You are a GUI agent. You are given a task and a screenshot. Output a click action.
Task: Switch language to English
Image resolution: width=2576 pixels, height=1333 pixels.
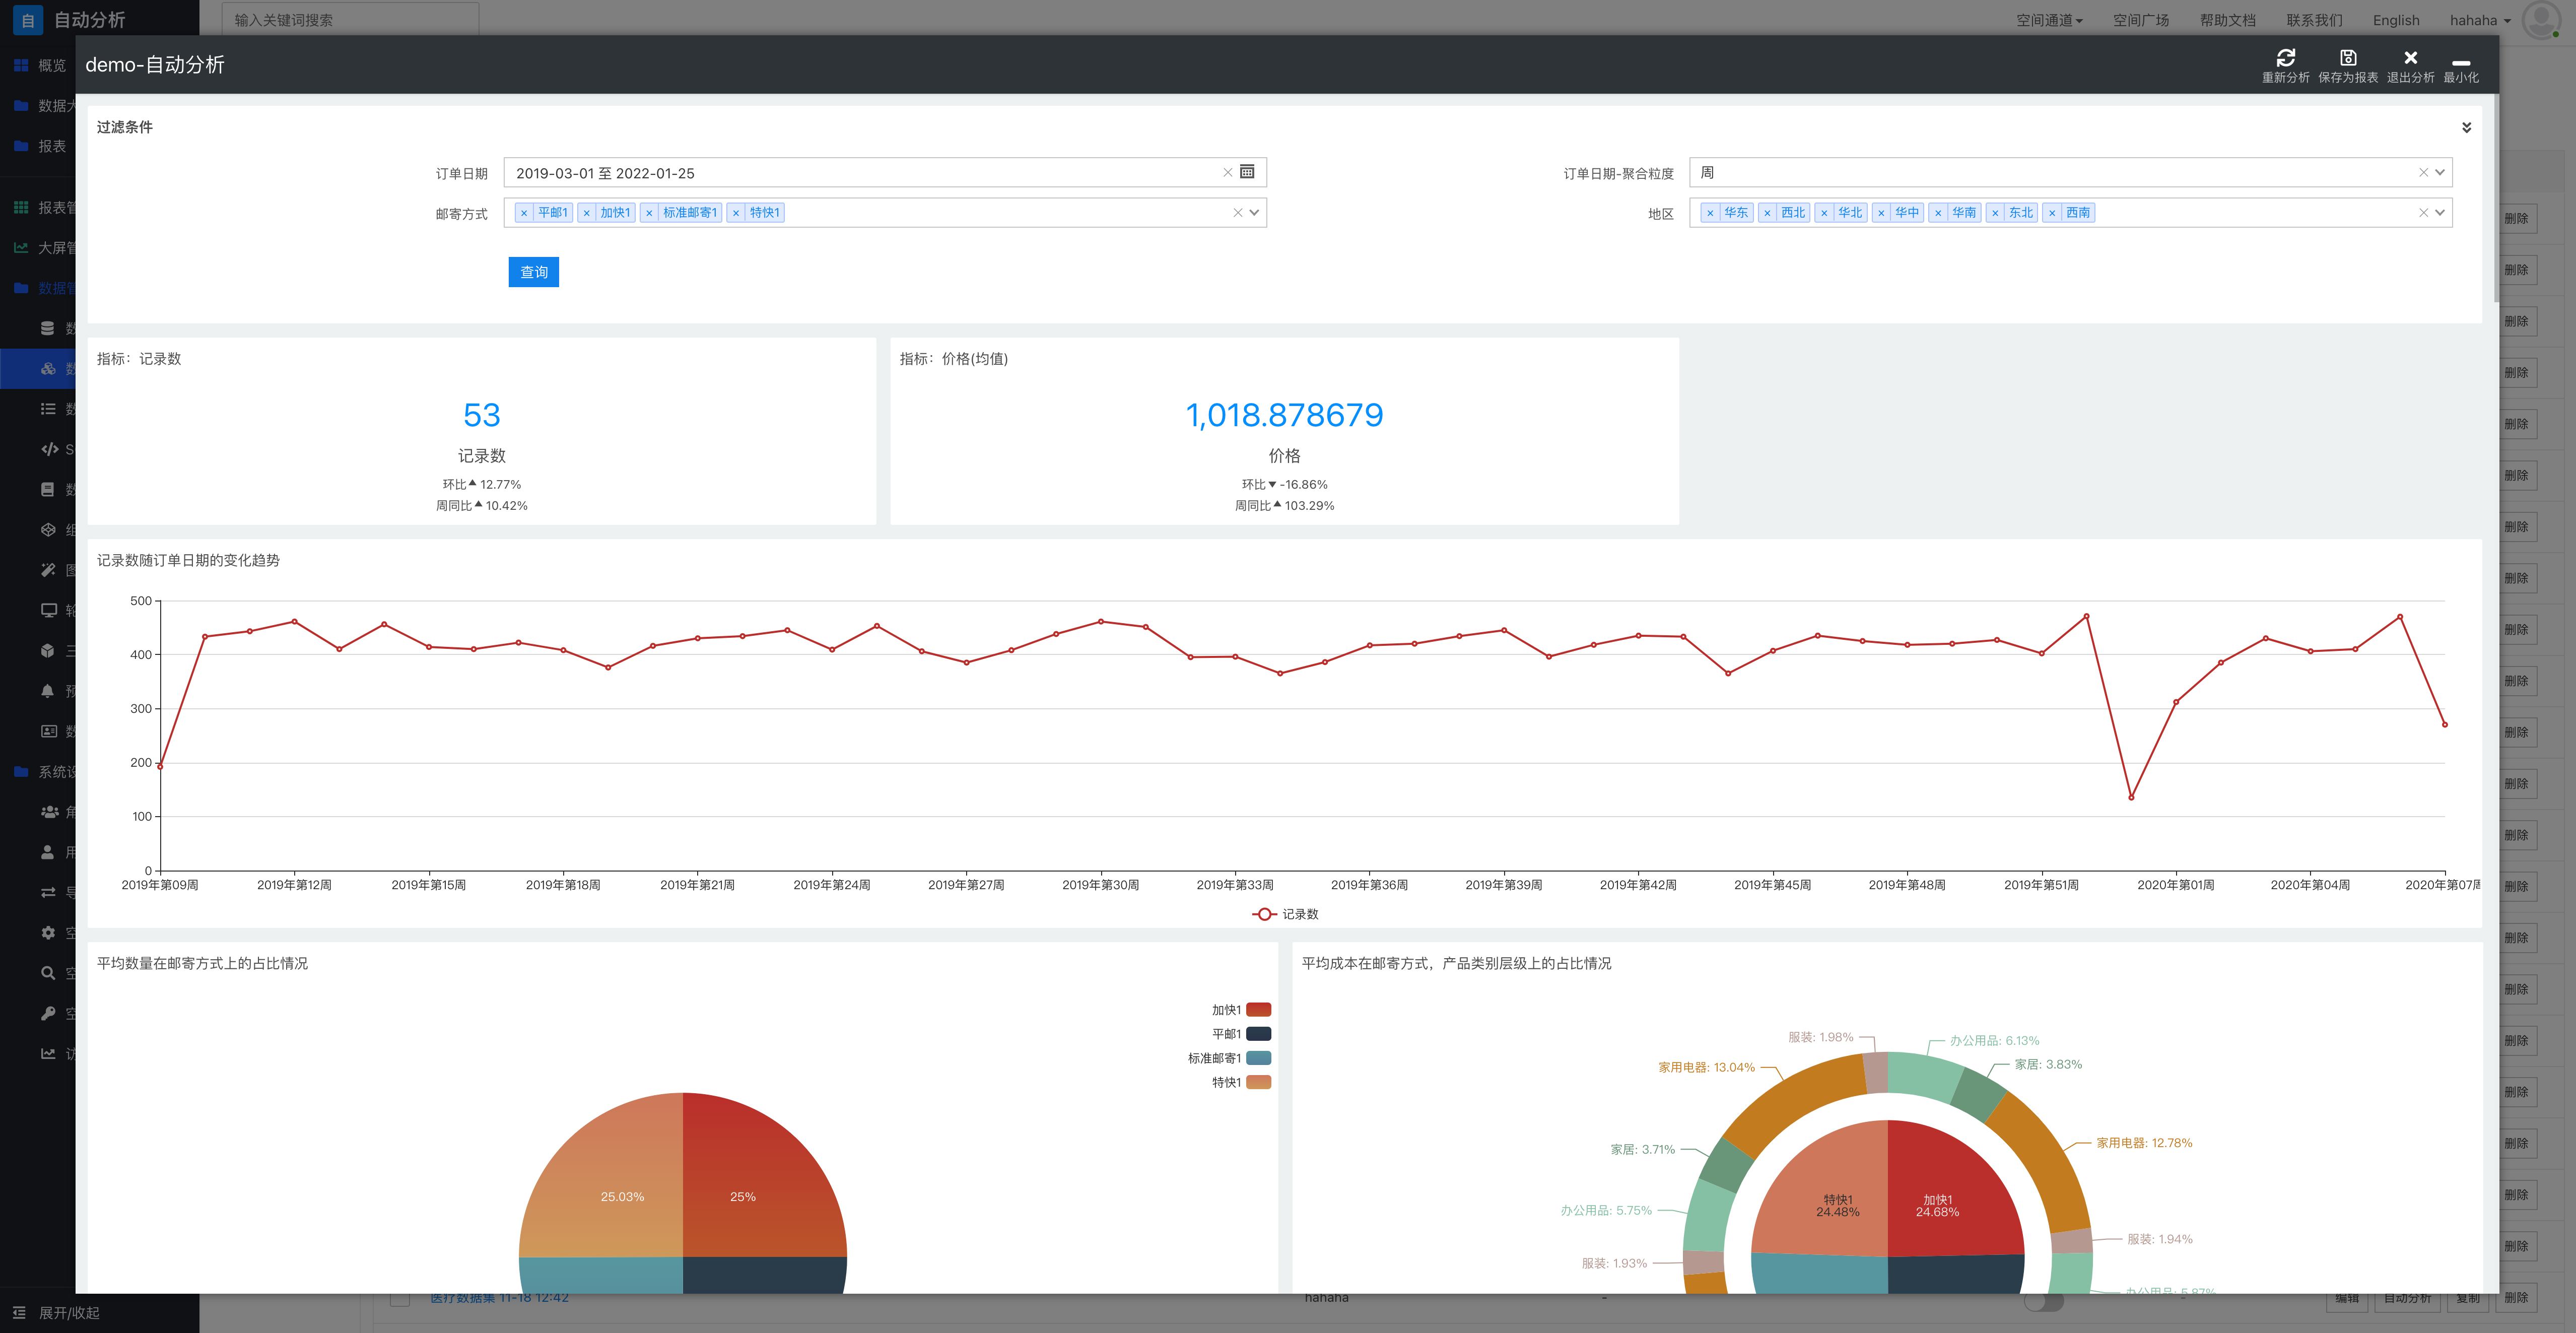[x=2396, y=20]
